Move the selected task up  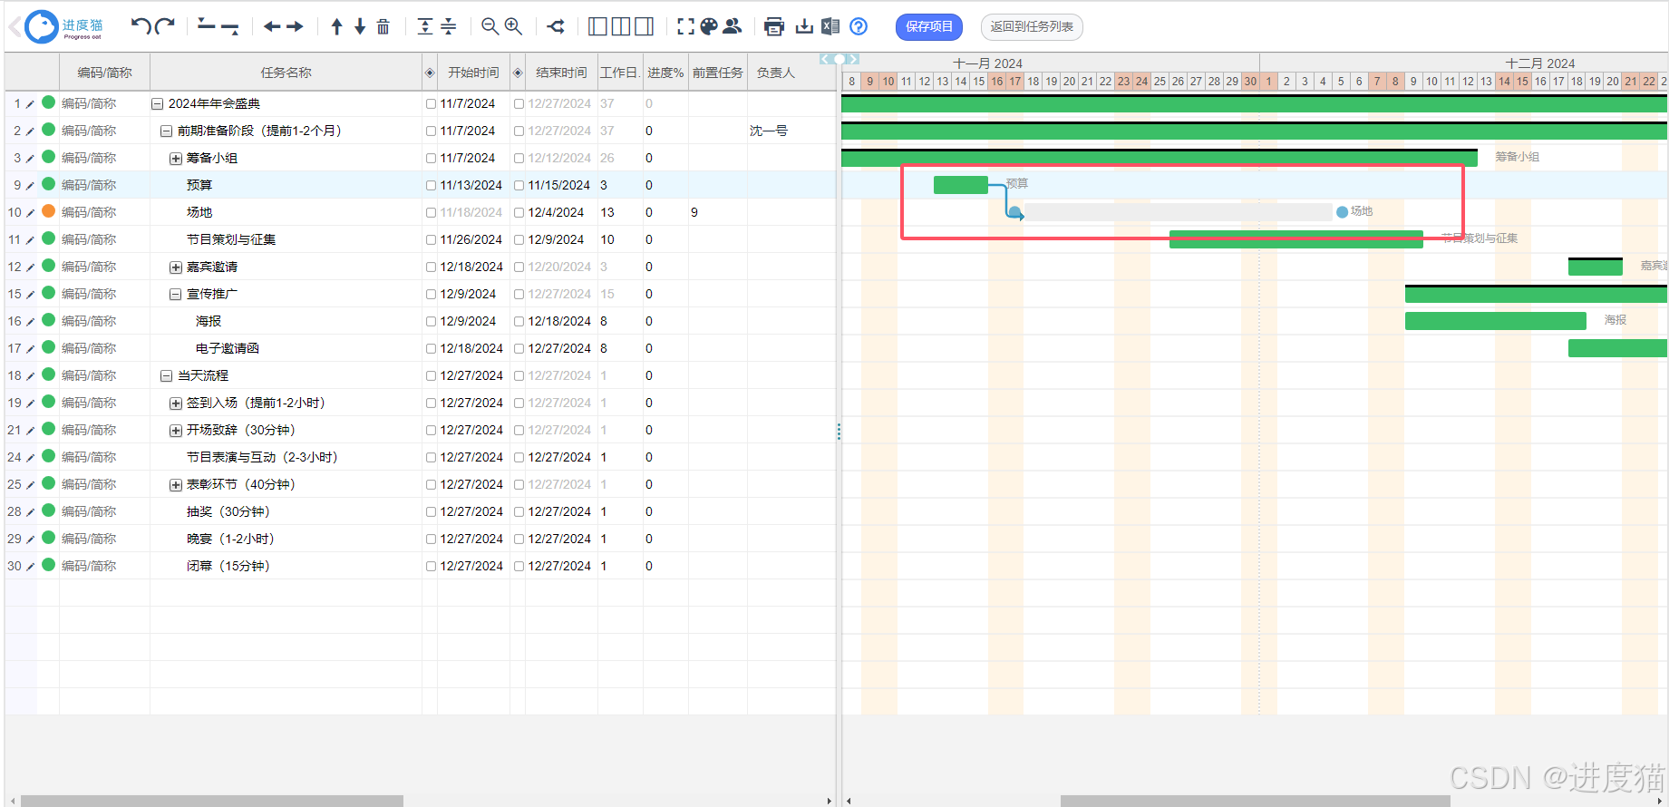point(336,26)
